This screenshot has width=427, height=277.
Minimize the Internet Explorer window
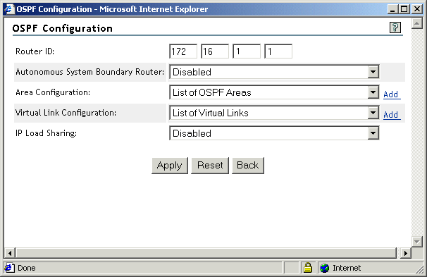tap(392, 9)
